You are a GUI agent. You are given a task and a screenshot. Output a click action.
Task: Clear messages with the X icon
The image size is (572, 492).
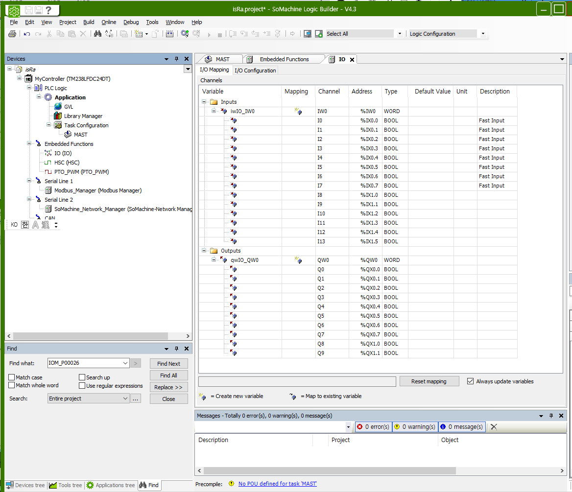494,427
